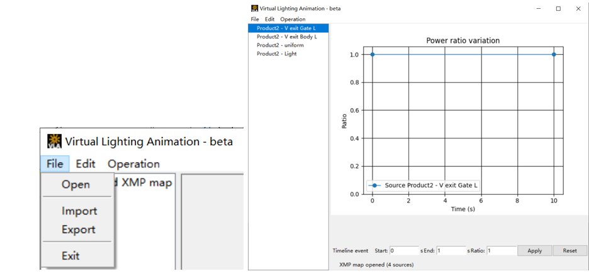Choose Exit from the File menu
The width and height of the screenshot is (589, 276).
pyautogui.click(x=70, y=256)
